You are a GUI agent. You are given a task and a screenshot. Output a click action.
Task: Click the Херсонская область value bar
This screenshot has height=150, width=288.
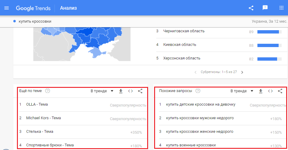coord(270,59)
